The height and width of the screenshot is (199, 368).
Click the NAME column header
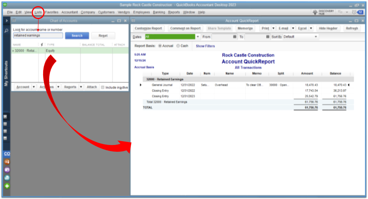click(x=17, y=45)
